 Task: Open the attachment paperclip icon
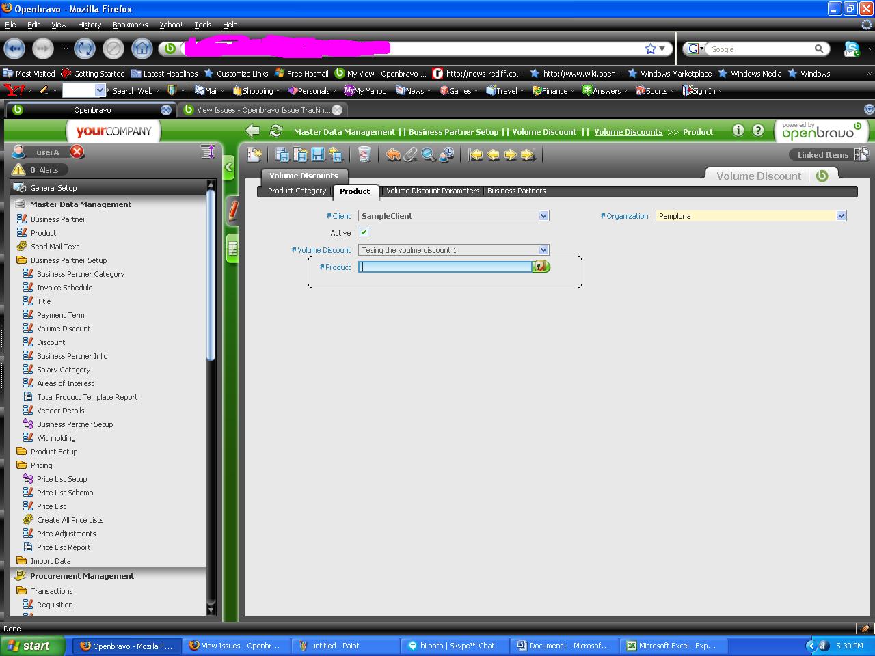(410, 155)
